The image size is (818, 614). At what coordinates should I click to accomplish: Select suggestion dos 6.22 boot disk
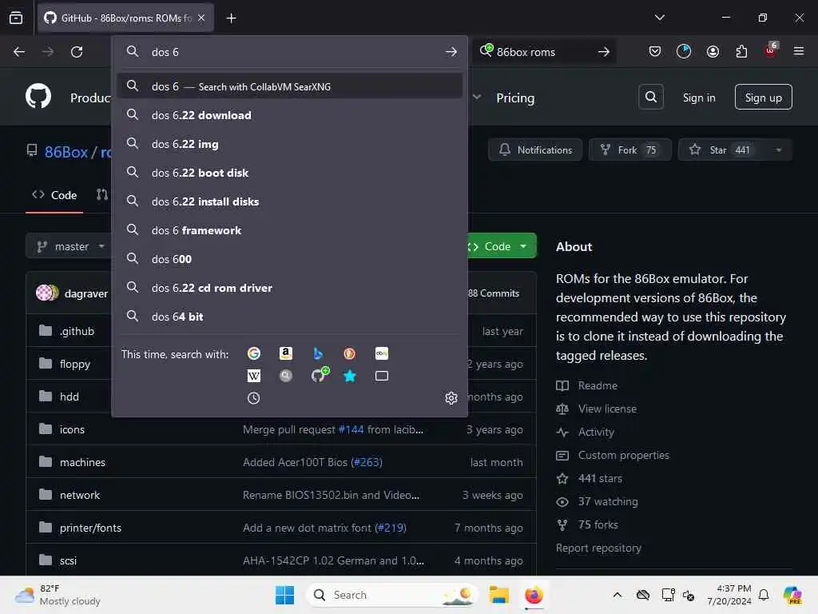click(289, 173)
